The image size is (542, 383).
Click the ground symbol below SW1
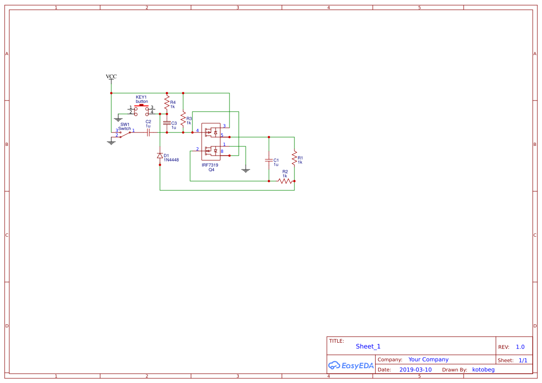point(111,143)
